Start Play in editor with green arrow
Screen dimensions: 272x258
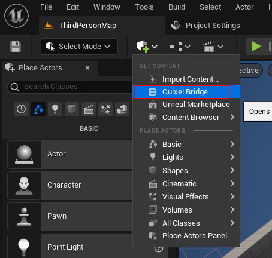tap(256, 47)
